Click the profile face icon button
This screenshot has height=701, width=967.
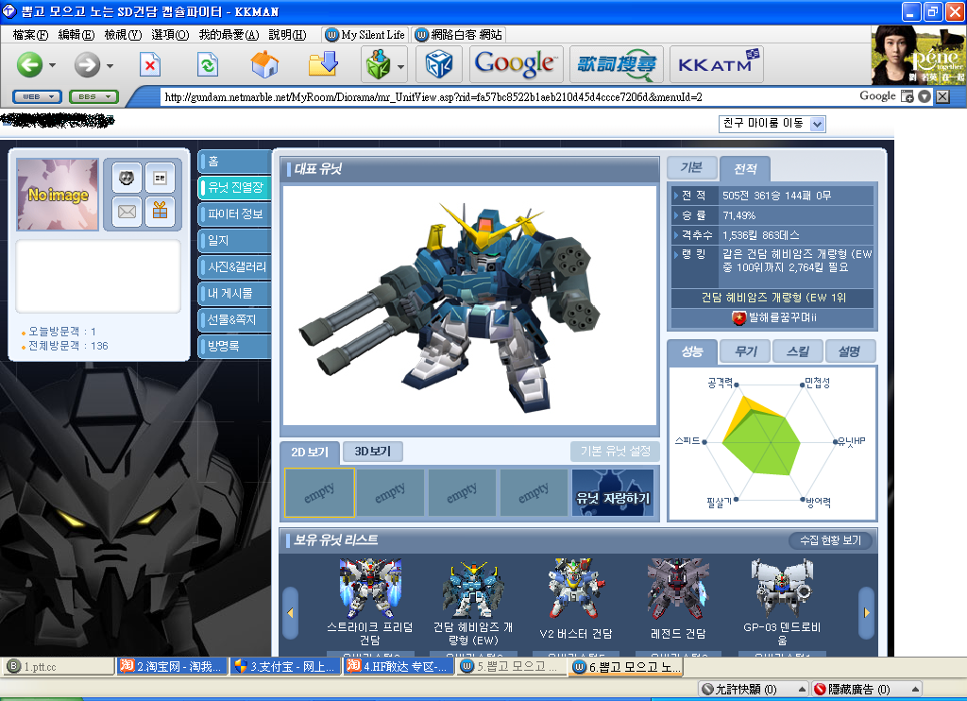(x=127, y=179)
